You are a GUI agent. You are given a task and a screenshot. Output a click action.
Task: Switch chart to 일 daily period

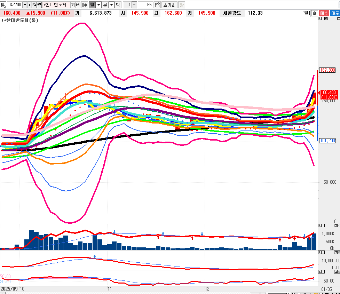(92, 5)
